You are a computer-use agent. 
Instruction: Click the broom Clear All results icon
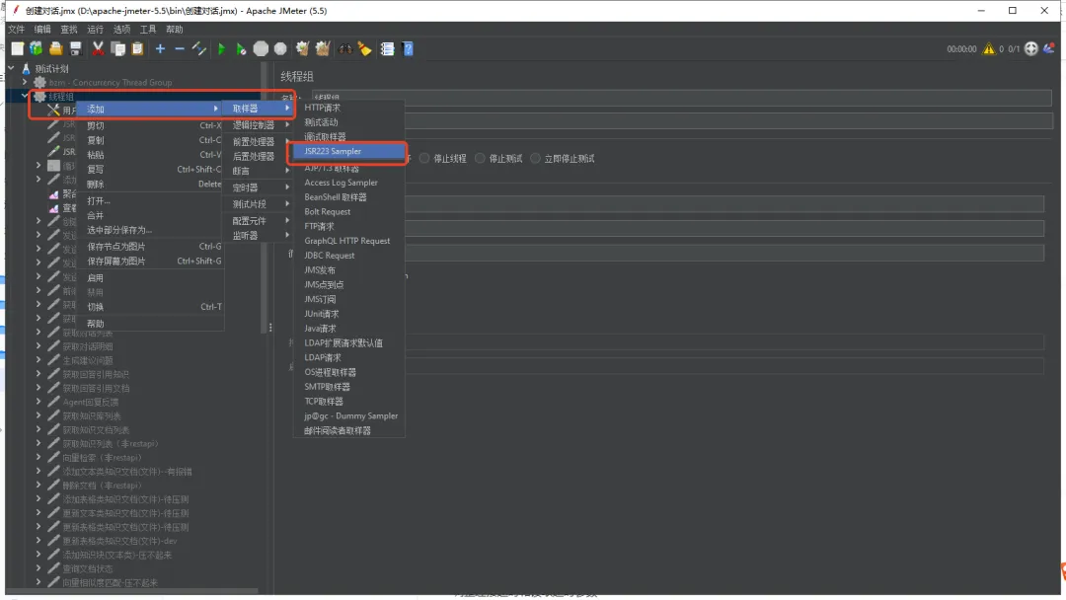[322, 48]
